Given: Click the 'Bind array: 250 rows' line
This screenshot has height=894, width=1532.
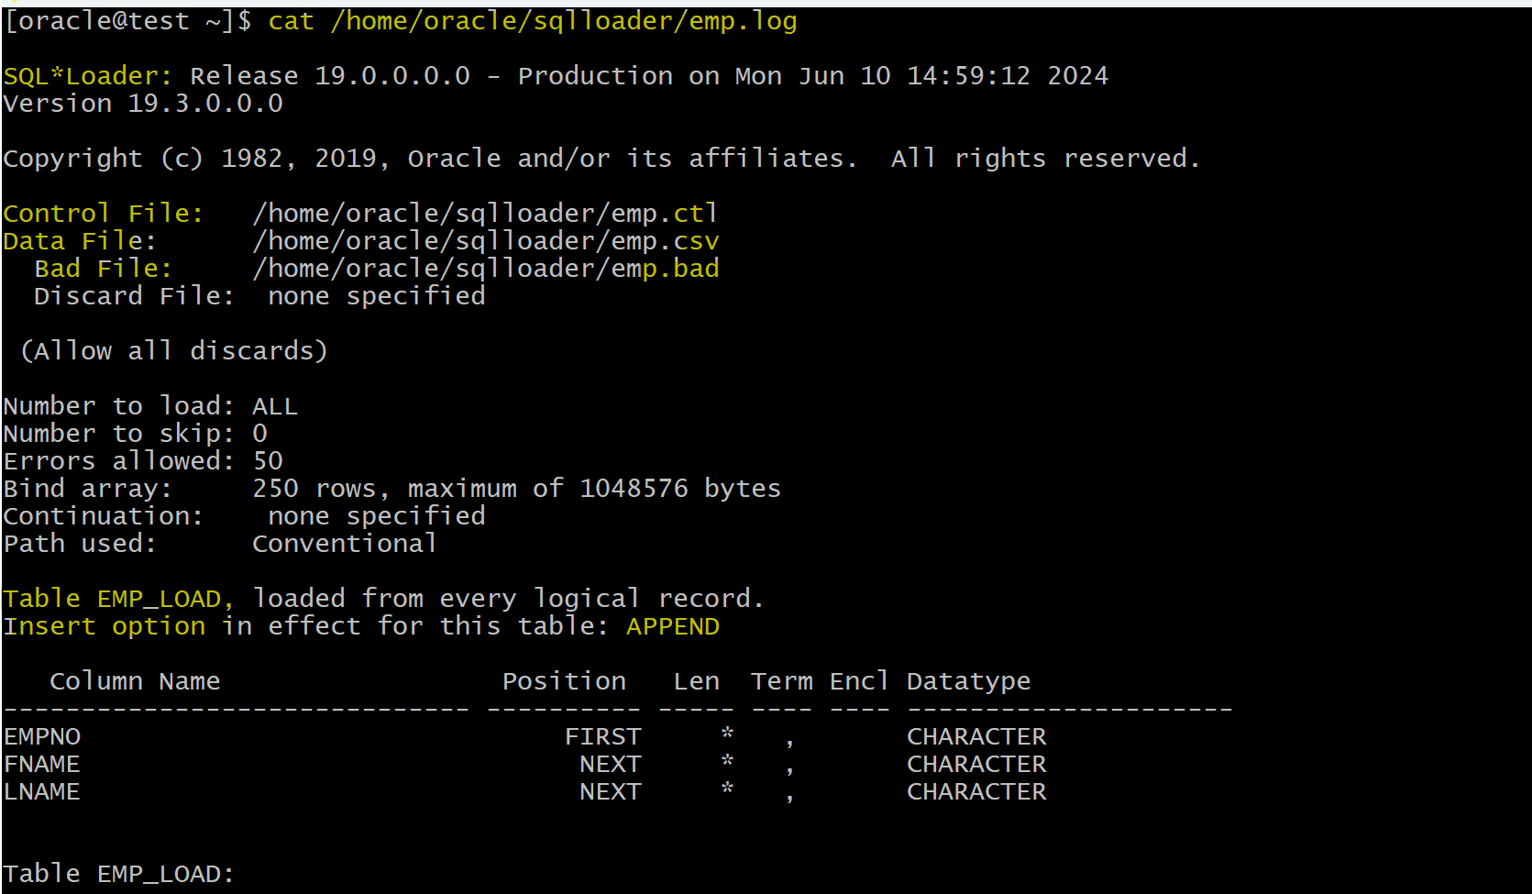Looking at the screenshot, I should click(x=392, y=489).
